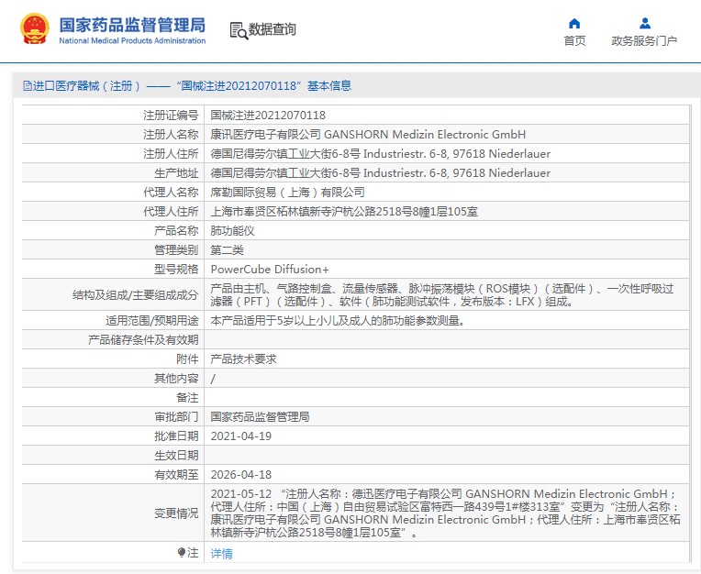Click the expiry date 2026-04-18
701x574 pixels.
click(241, 474)
